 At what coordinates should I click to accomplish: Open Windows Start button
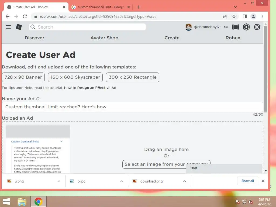click(6, 202)
